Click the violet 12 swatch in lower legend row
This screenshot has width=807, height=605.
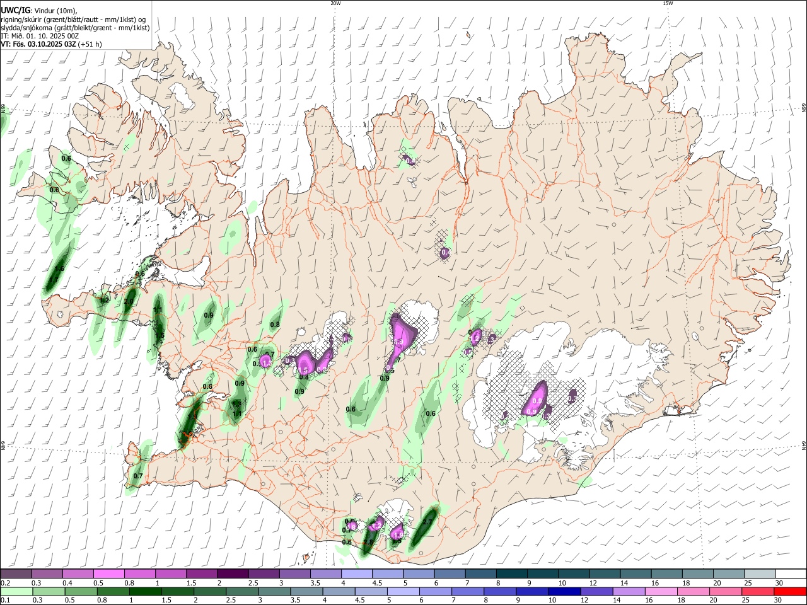point(597,591)
